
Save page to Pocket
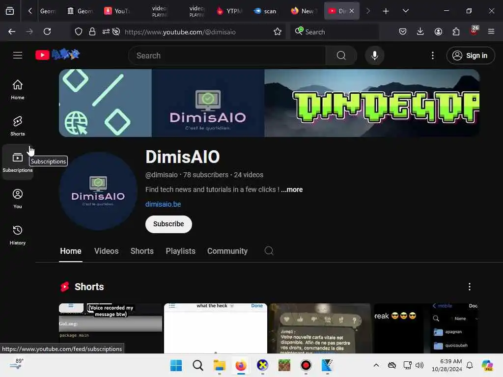403,31
